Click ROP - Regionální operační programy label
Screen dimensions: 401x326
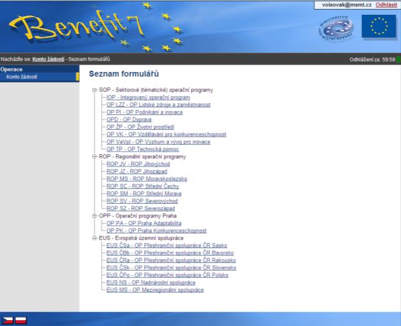[143, 157]
